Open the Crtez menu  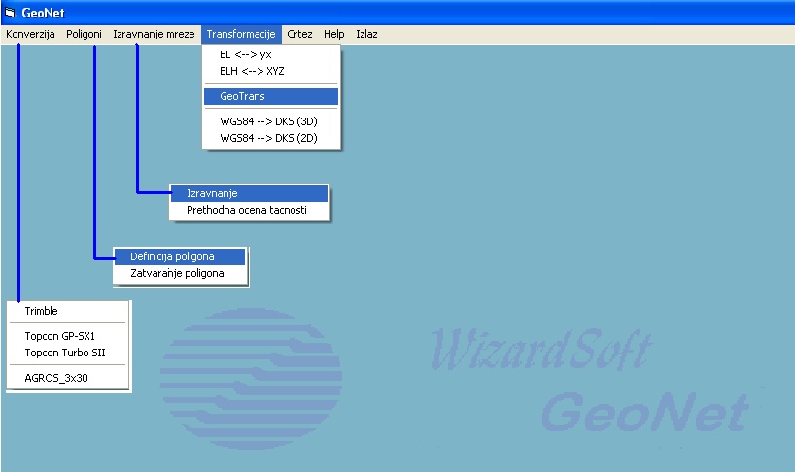(x=299, y=34)
